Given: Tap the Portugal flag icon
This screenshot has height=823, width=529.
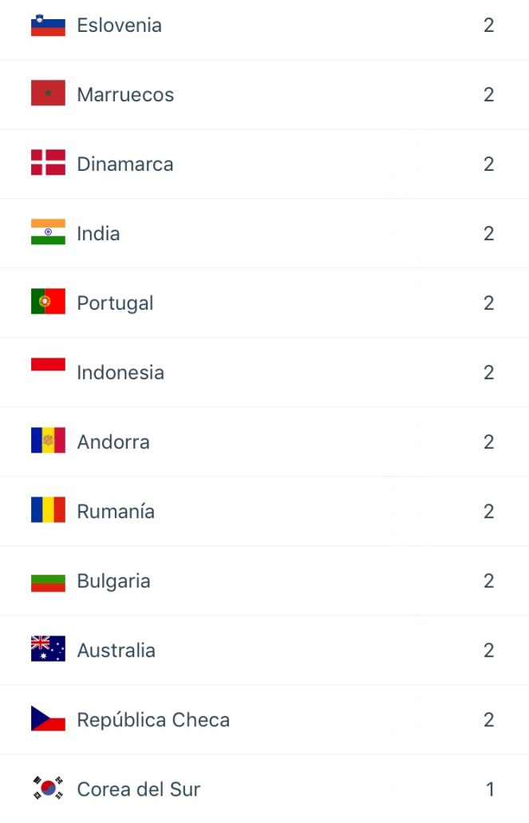Looking at the screenshot, I should (48, 303).
